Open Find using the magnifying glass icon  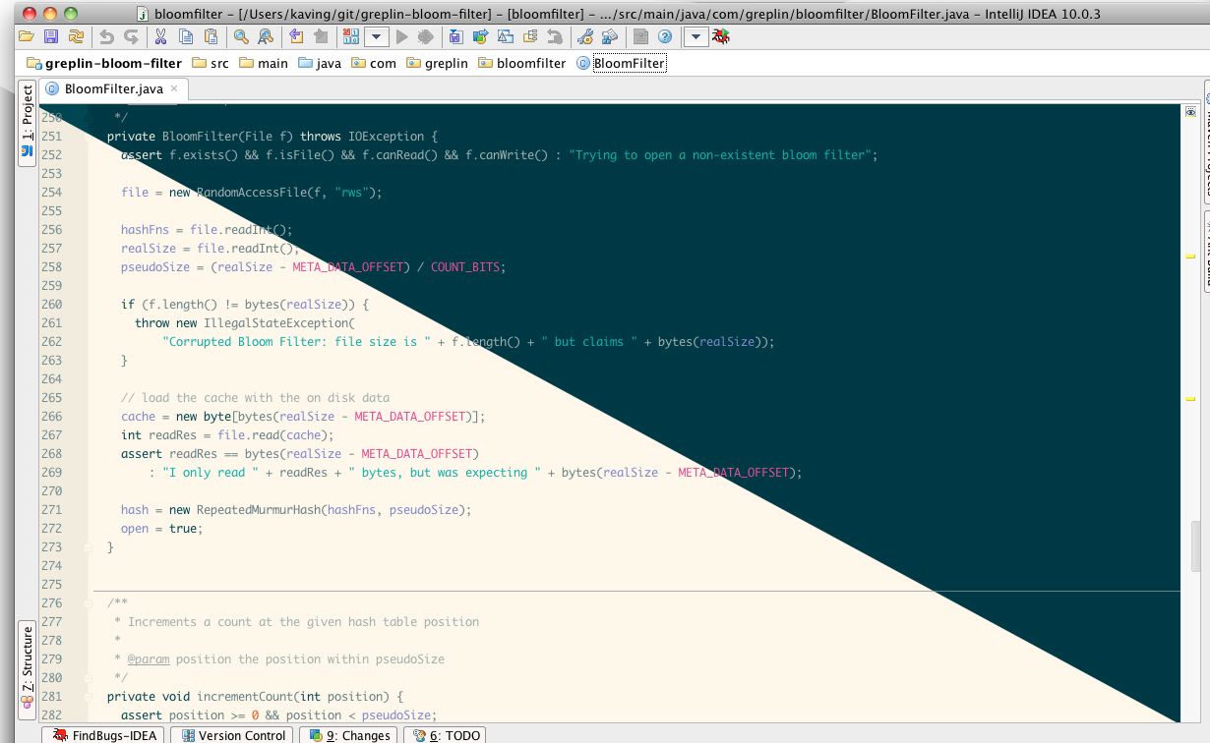(x=240, y=36)
